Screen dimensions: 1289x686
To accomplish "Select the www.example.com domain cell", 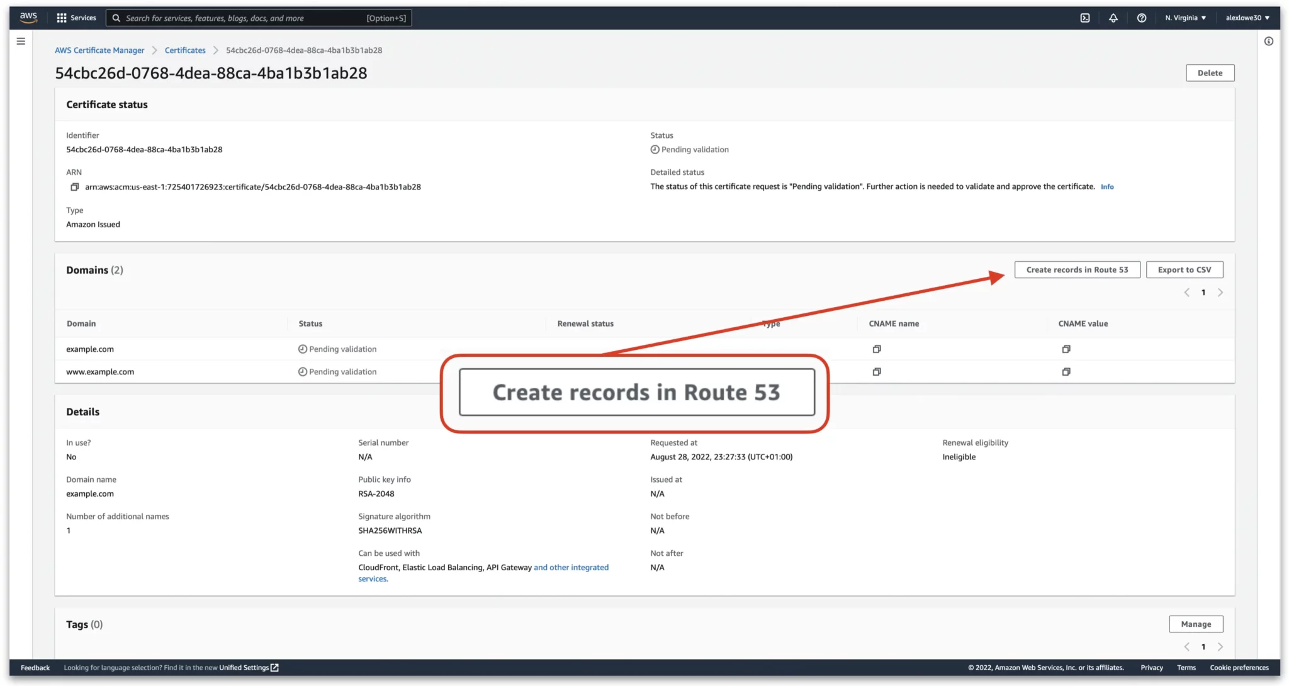I will click(100, 372).
